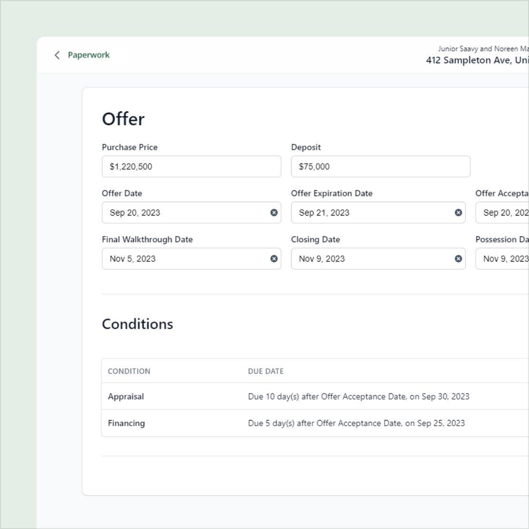Clear the Offer Date field
The image size is (529, 529).
[274, 213]
